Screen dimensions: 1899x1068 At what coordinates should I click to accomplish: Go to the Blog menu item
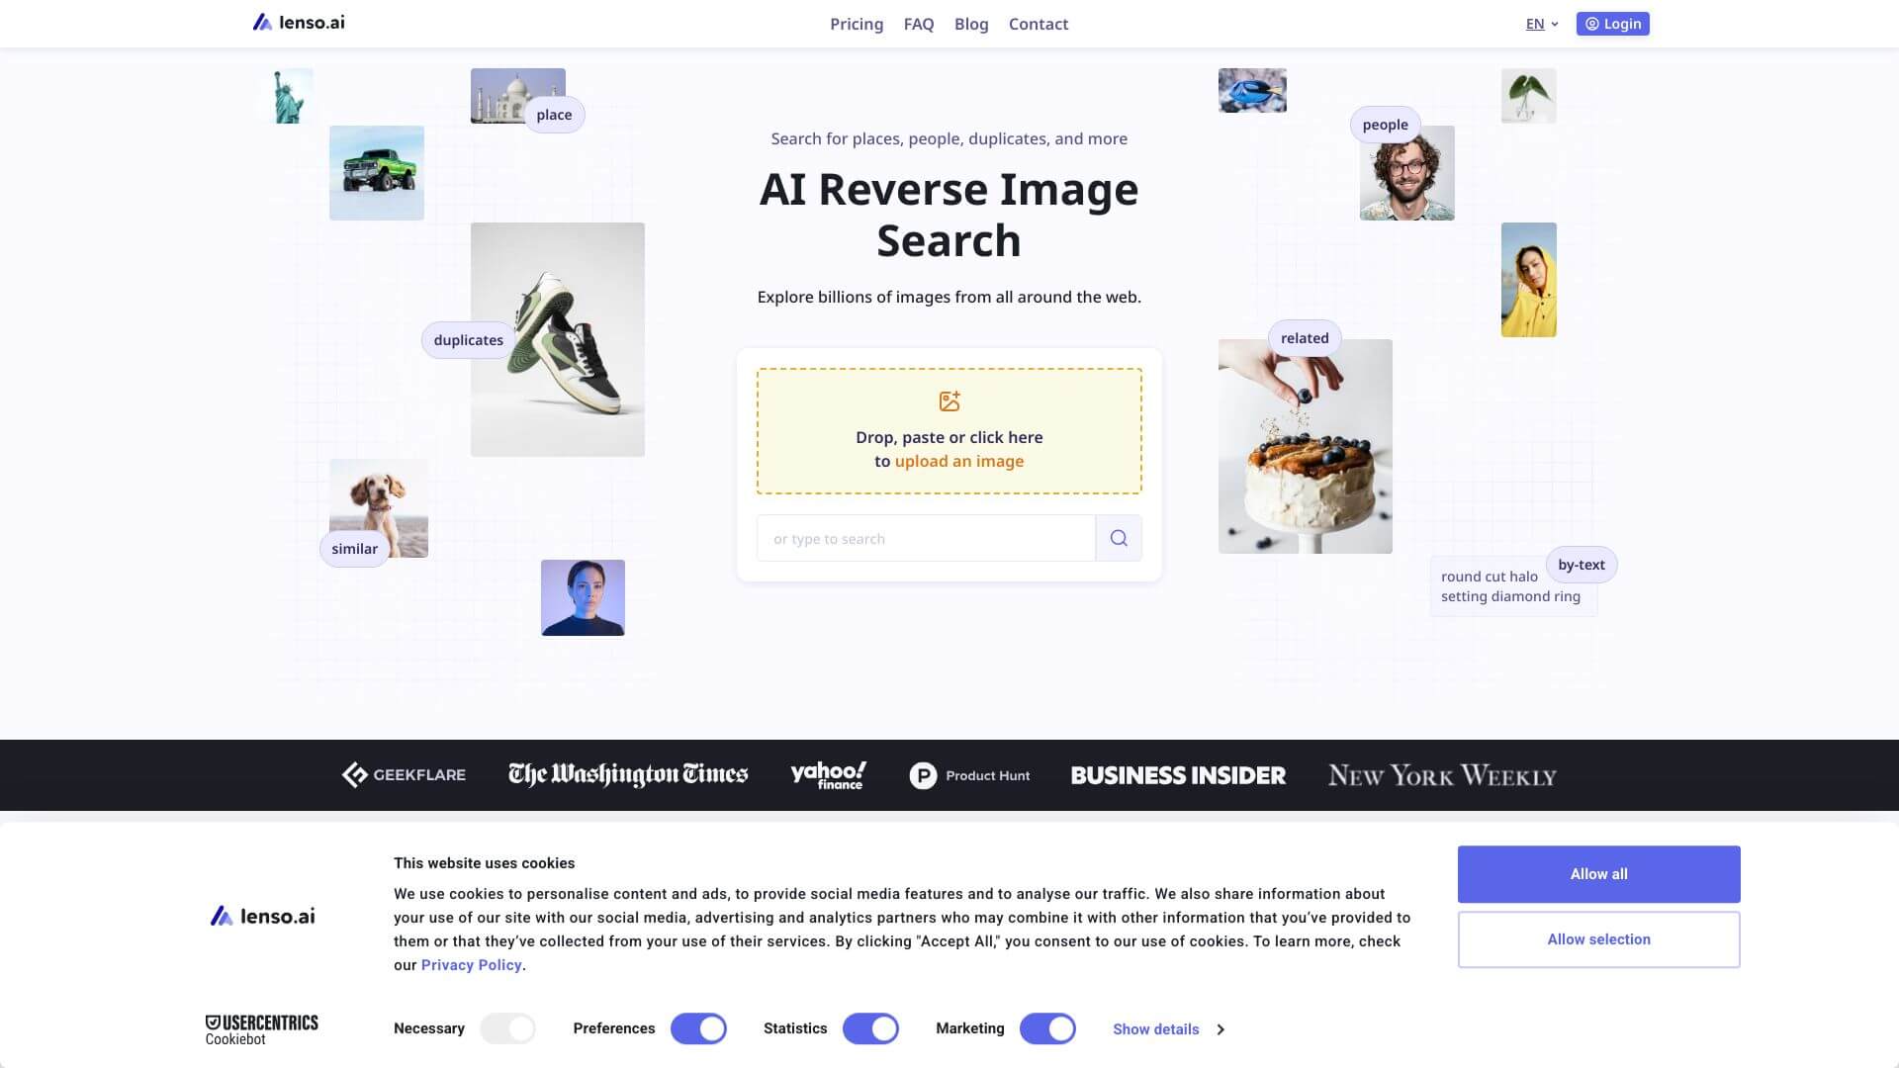point(970,23)
